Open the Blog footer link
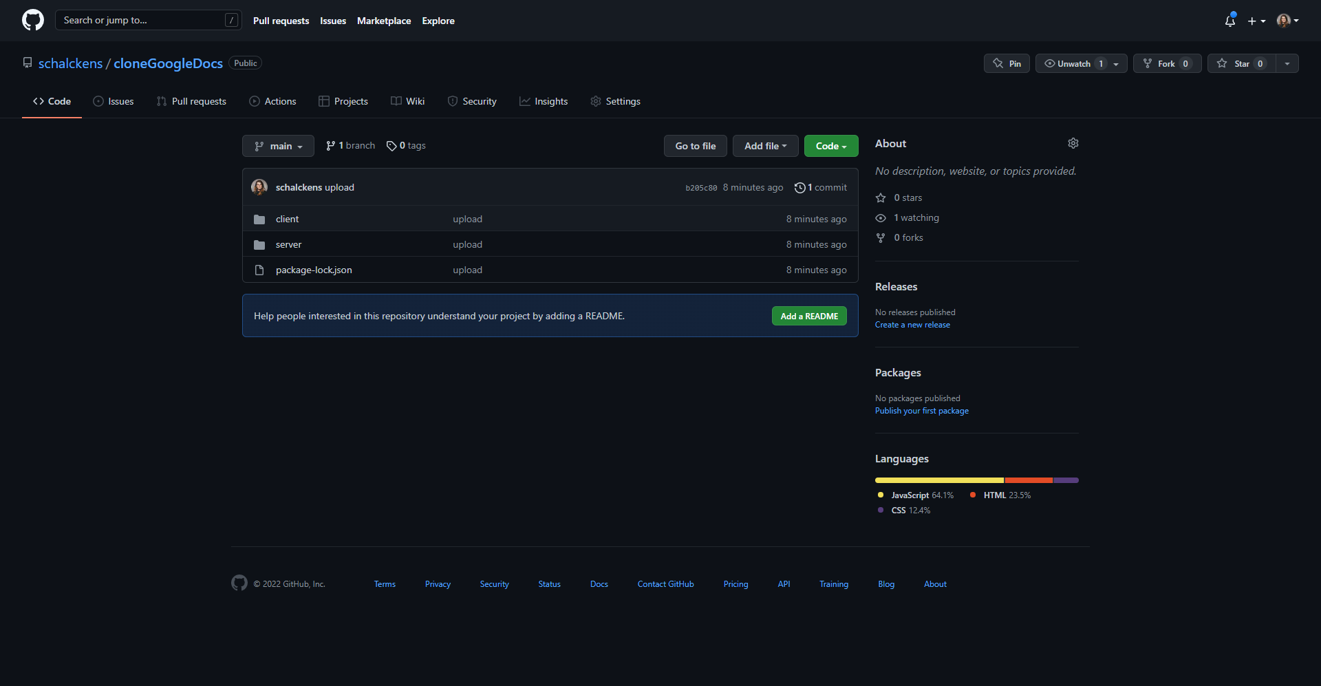1321x686 pixels. click(x=886, y=584)
